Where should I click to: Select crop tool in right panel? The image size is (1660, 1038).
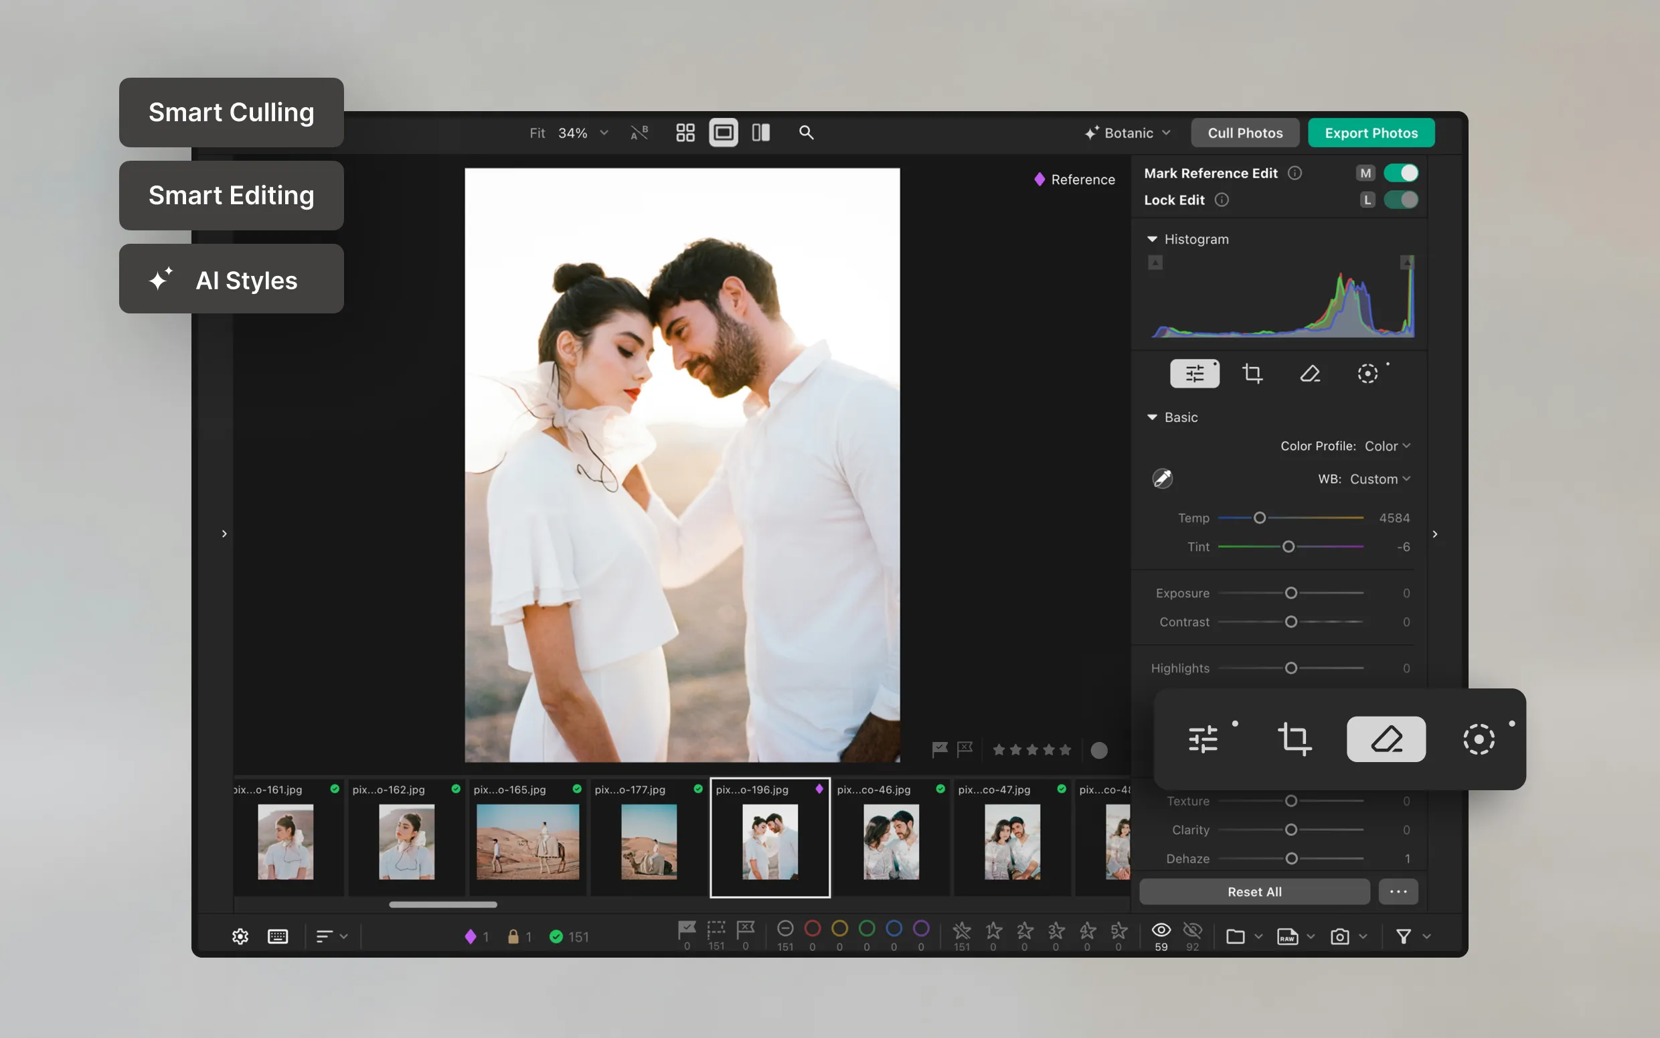tap(1252, 374)
